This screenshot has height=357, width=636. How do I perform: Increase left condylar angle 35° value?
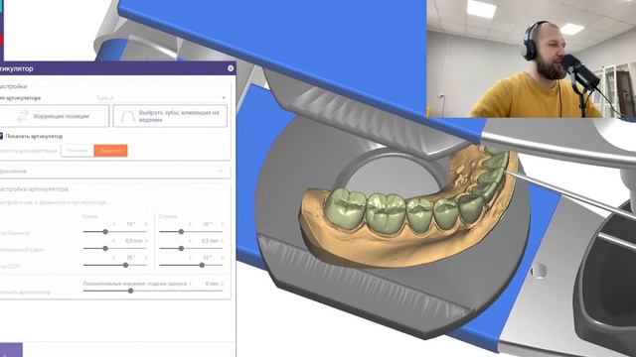click(x=146, y=258)
